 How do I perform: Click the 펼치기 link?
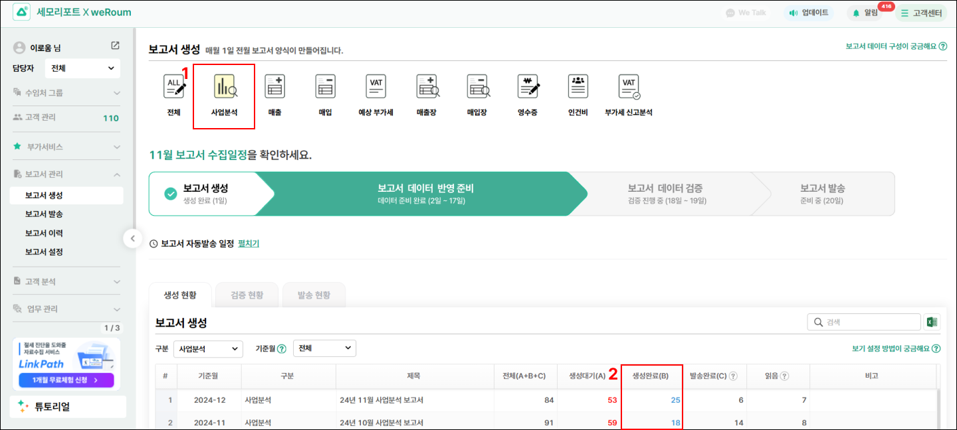249,244
